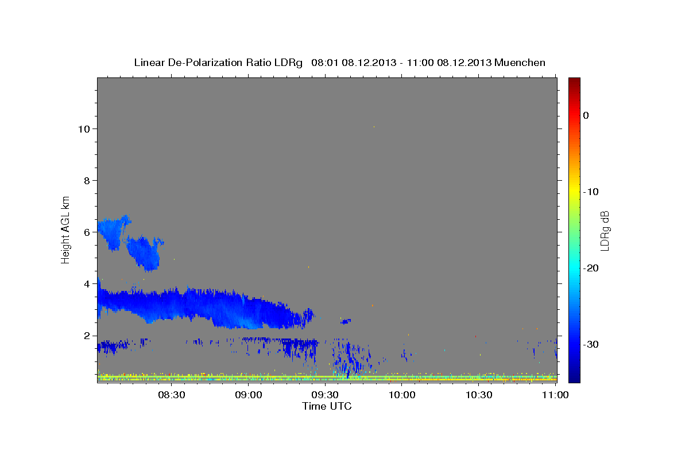Click the '8' height tick label
Viewport: 689px width, 459px height.
click(87, 180)
